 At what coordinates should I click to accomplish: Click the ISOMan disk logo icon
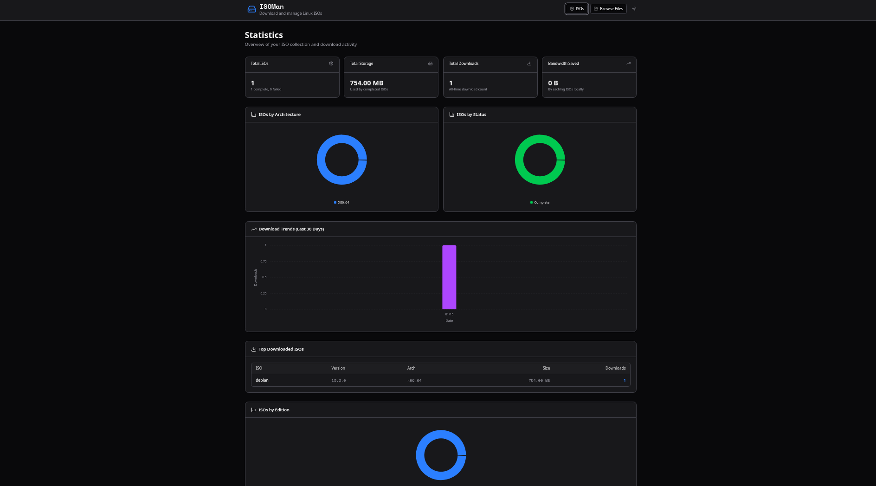251,9
